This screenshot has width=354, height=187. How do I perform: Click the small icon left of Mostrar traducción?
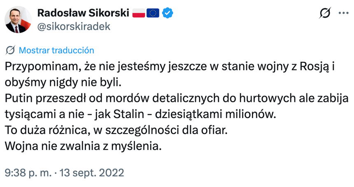[x=11, y=51]
